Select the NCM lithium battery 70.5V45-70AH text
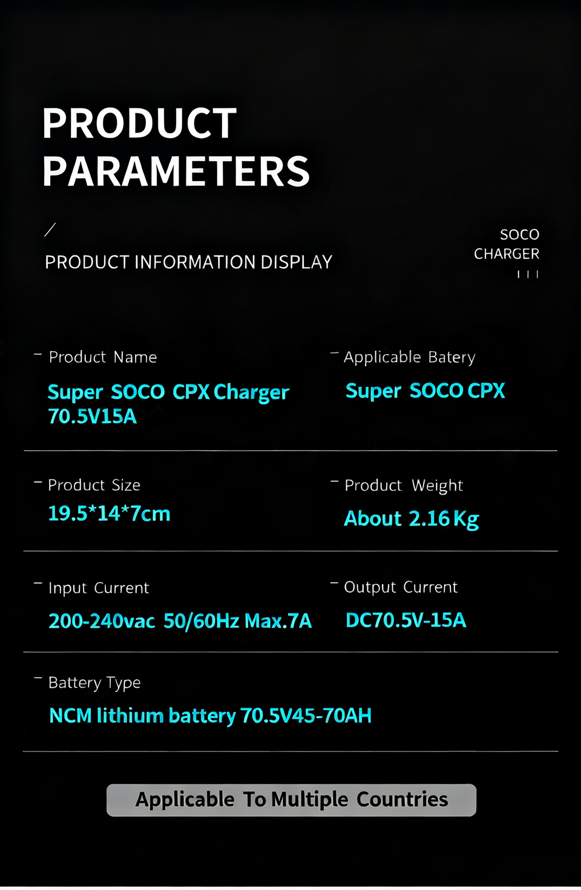 pyautogui.click(x=210, y=716)
